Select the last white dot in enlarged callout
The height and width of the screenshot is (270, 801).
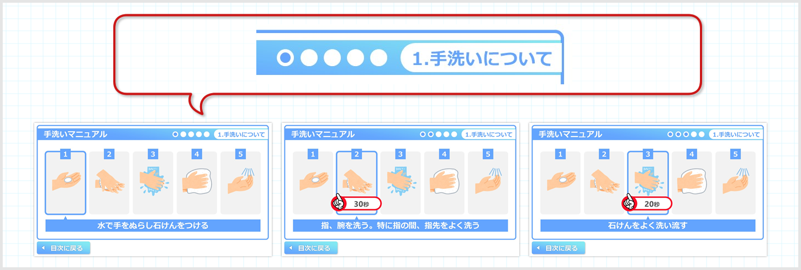(378, 57)
